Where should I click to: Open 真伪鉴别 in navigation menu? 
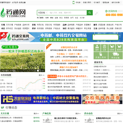click(x=71, y=28)
